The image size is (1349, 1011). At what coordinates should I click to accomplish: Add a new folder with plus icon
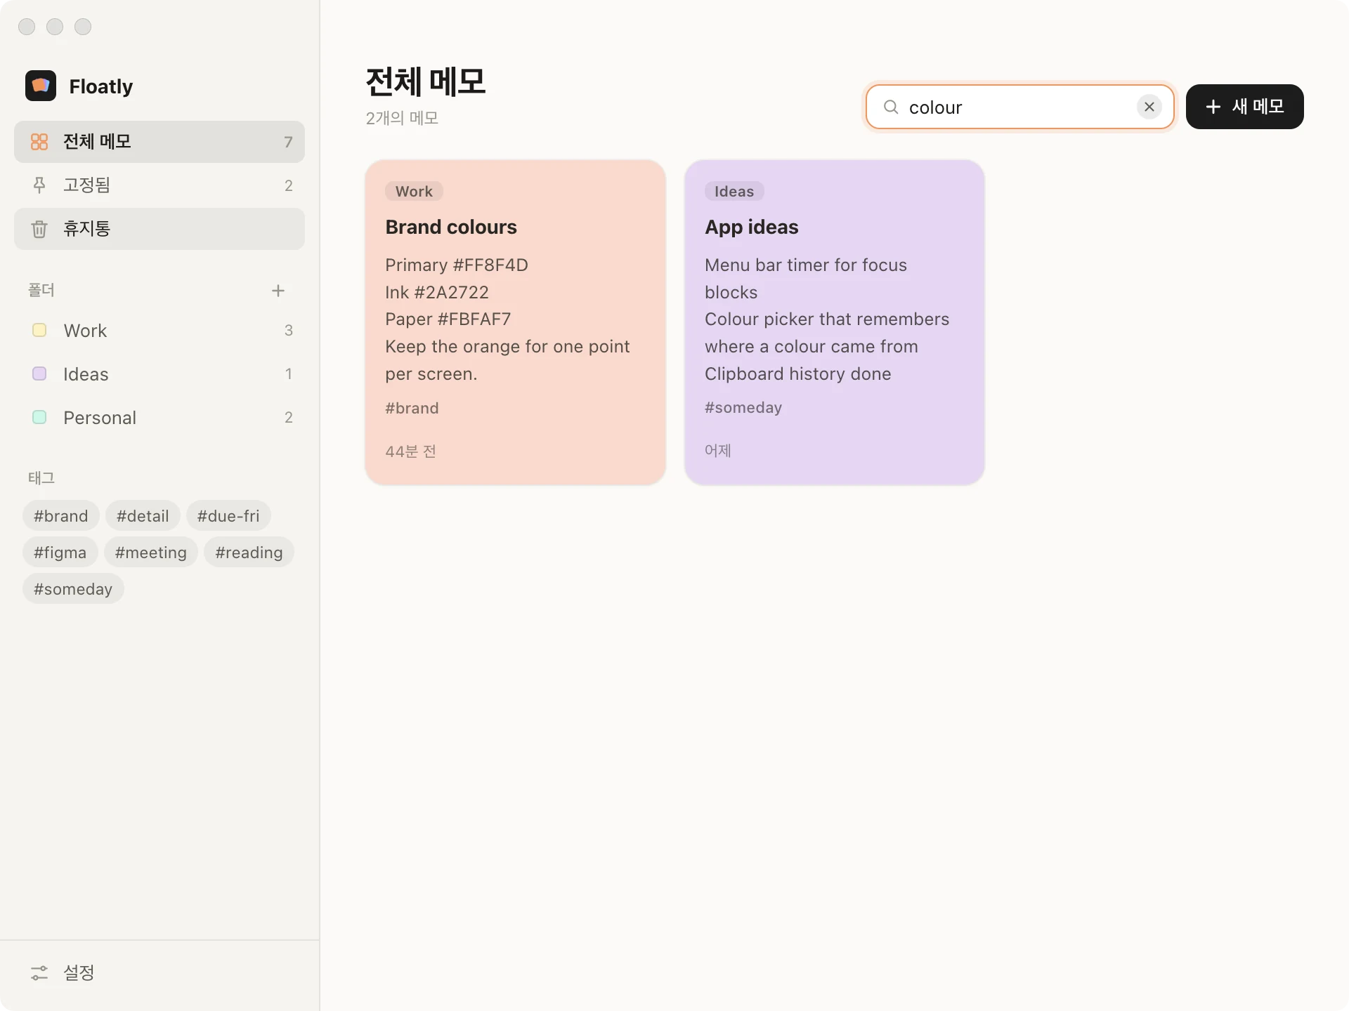(x=278, y=291)
